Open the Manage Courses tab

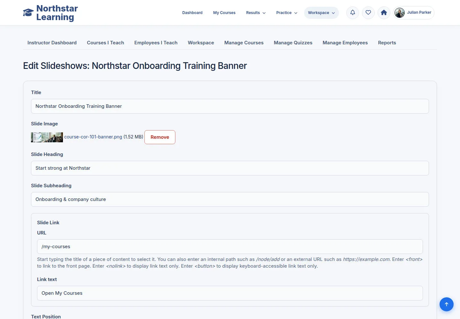244,43
